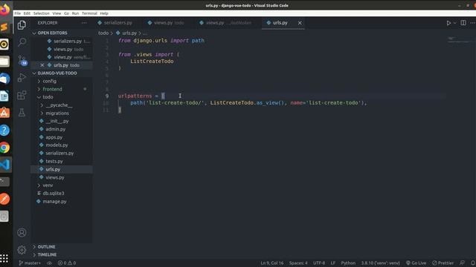Open Terminal from the dock

[4, 182]
